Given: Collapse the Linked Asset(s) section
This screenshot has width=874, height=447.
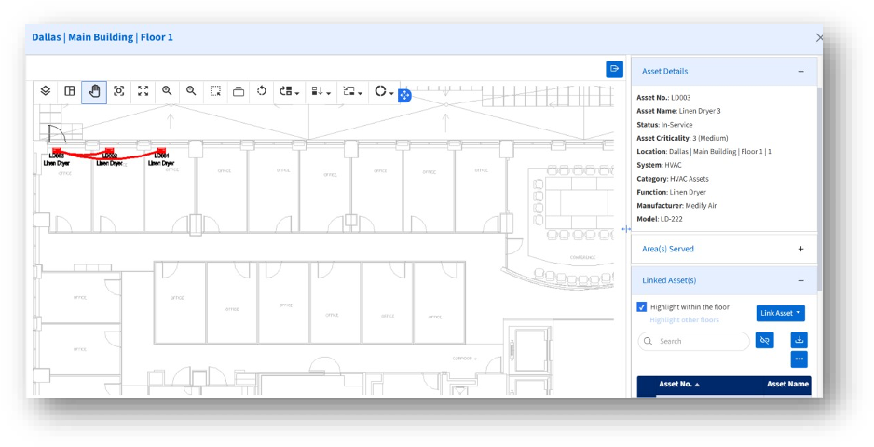Looking at the screenshot, I should (800, 280).
